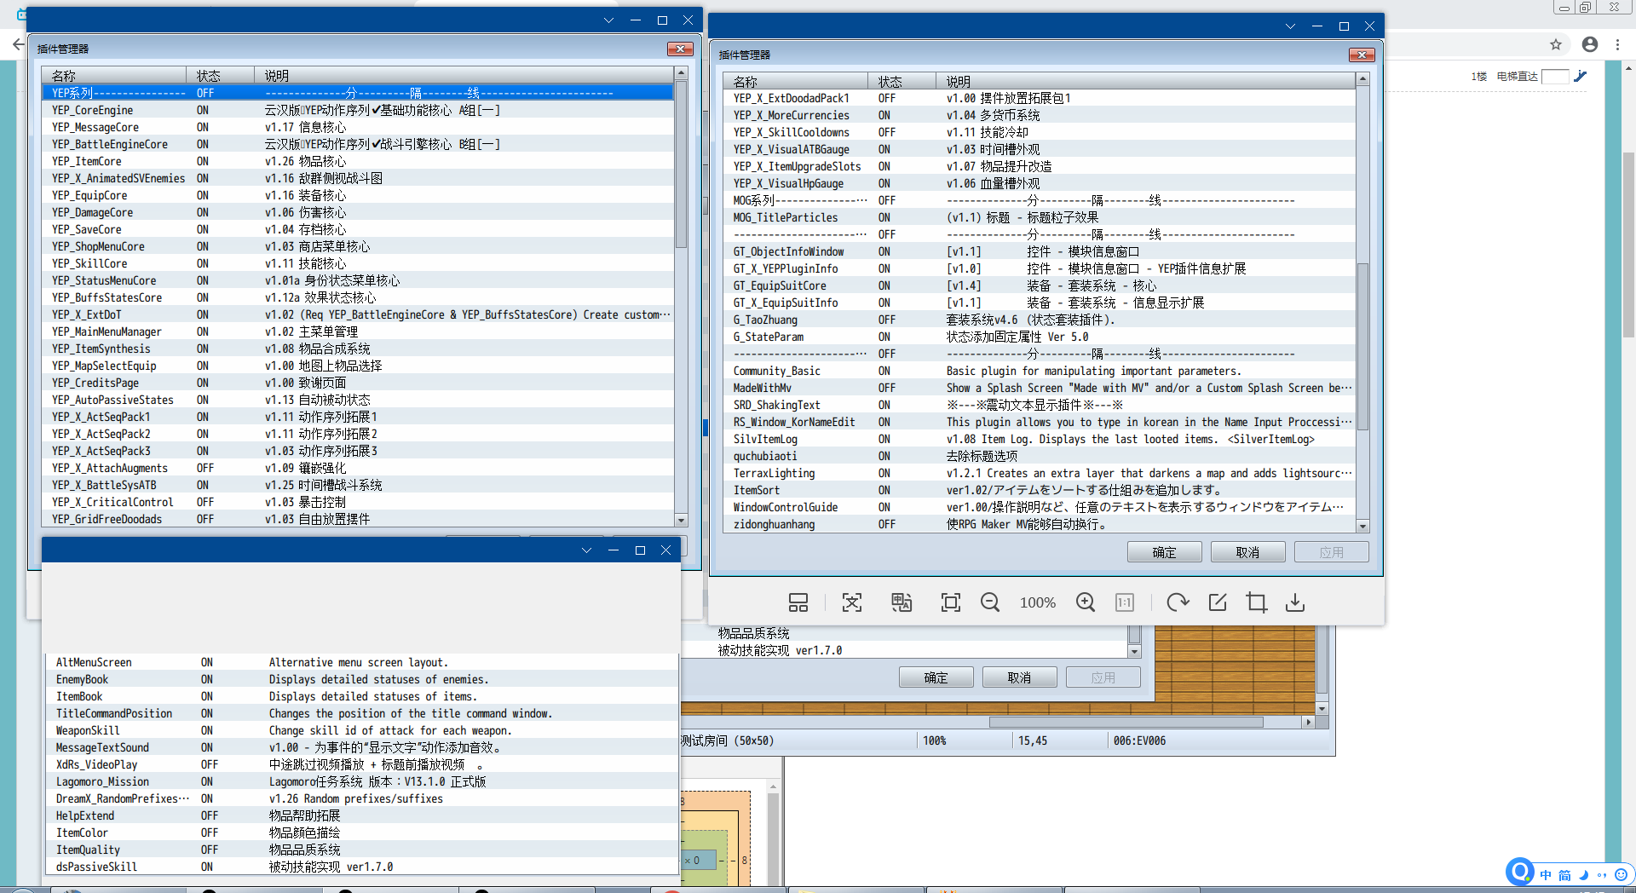Click the 006:EV006 status bar entry
The width and height of the screenshot is (1636, 893).
(x=1139, y=740)
